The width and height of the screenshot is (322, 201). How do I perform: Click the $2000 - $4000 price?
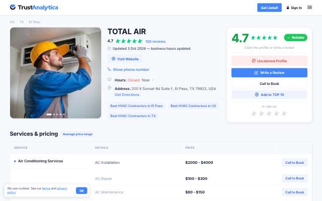[199, 162]
